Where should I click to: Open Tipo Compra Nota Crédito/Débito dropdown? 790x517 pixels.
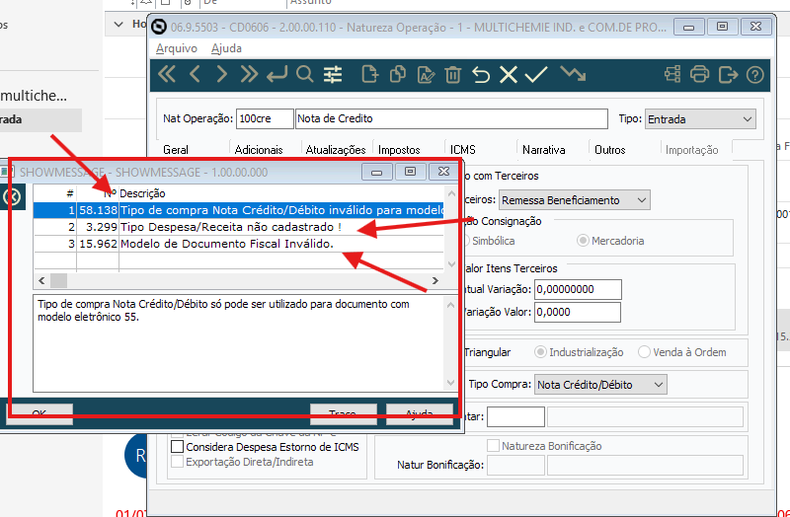pos(600,385)
